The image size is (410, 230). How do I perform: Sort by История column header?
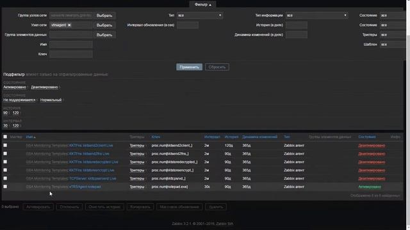tap(231, 137)
